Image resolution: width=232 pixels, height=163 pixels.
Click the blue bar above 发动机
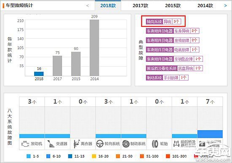coord(32,136)
